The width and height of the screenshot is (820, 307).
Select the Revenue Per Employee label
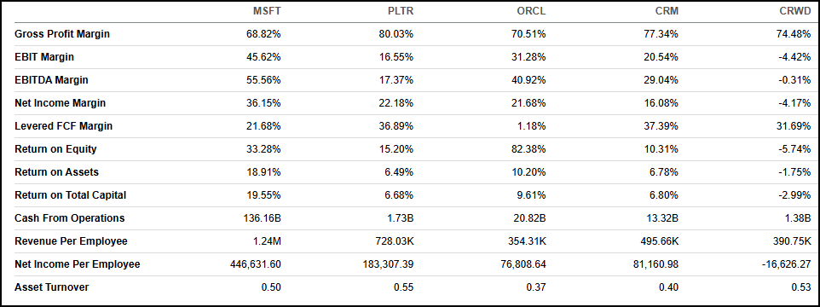(x=71, y=241)
